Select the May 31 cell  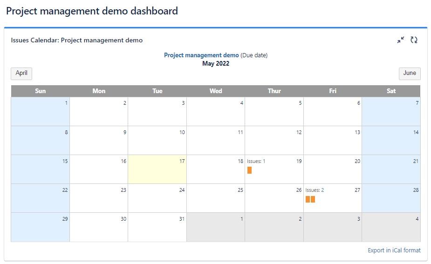pos(157,227)
